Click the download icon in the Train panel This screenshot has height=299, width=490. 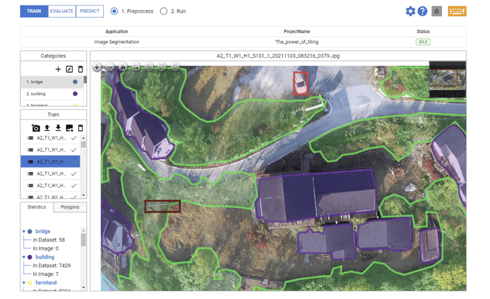[x=58, y=128]
